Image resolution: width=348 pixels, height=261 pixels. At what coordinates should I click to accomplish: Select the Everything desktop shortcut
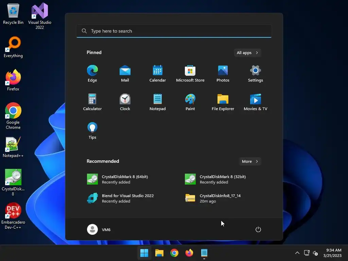(13, 47)
